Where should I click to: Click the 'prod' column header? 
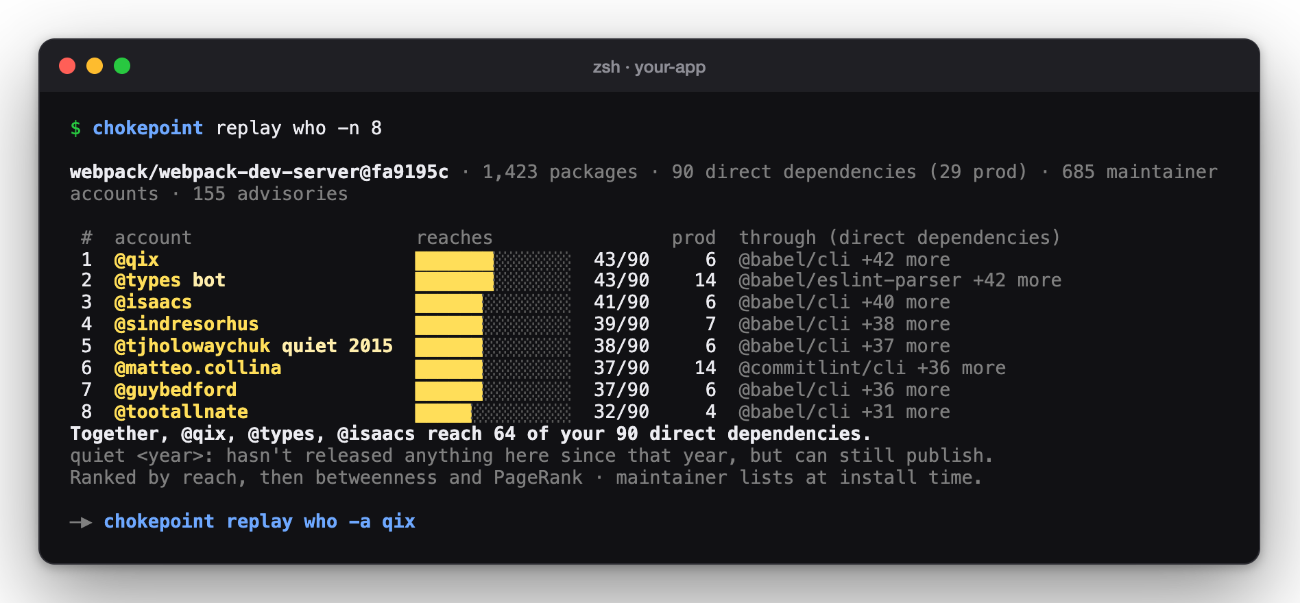click(x=694, y=238)
